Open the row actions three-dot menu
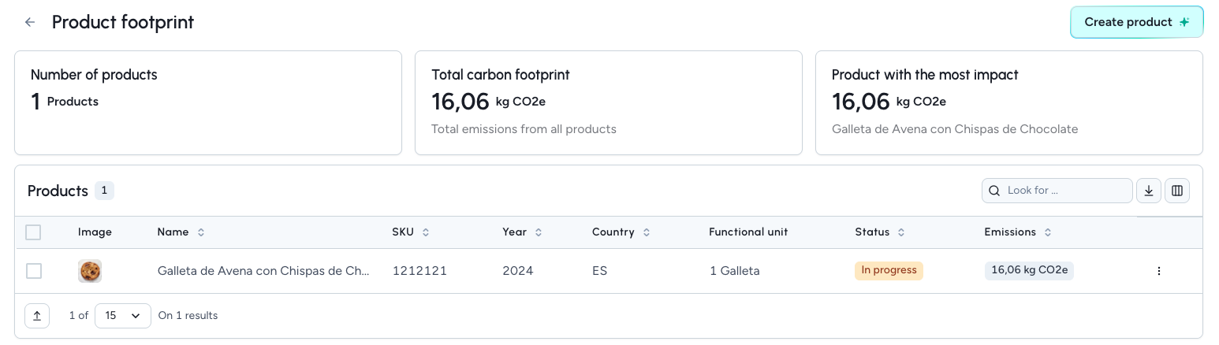This screenshot has width=1219, height=345. (1158, 271)
